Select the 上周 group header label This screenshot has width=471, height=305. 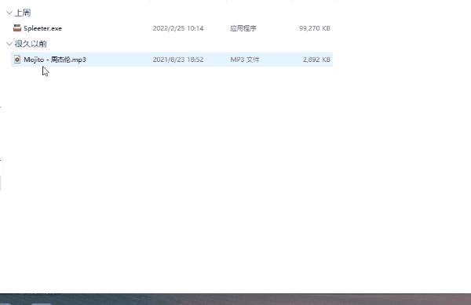pos(23,13)
